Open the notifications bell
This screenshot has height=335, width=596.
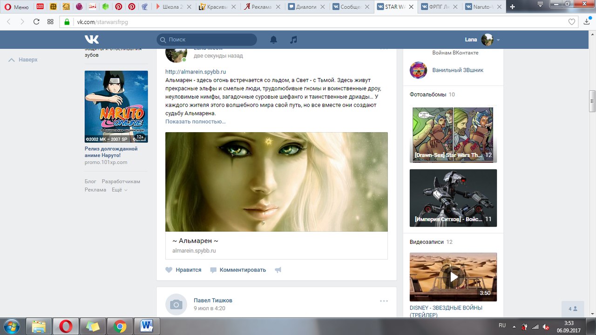274,40
